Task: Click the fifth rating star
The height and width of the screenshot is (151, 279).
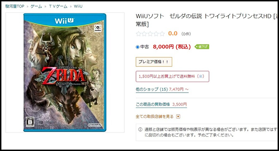Action: (162, 34)
